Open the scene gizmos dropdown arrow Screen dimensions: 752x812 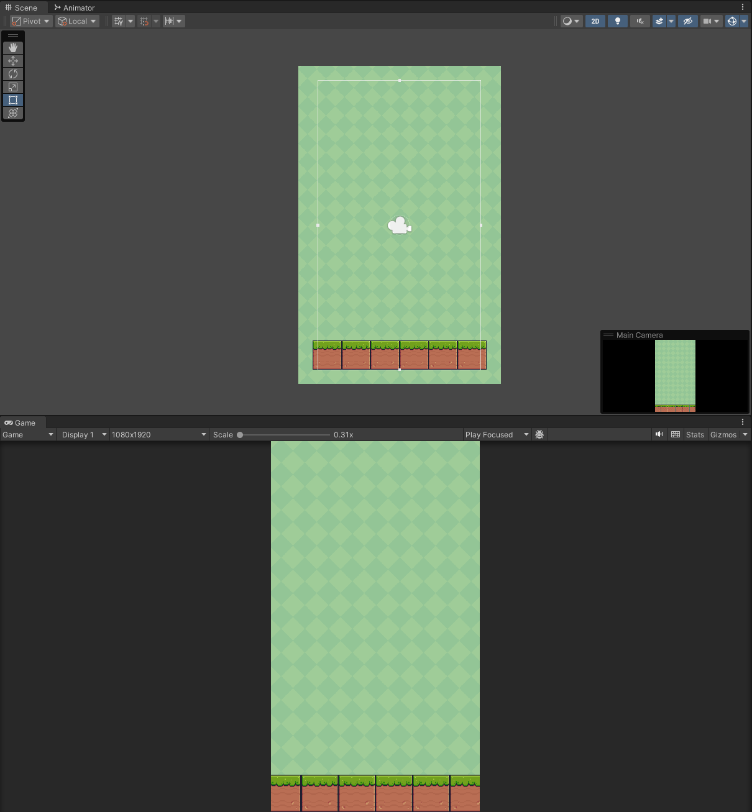pos(744,21)
